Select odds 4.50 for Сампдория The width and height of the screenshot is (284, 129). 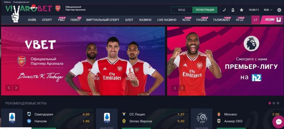(x=86, y=114)
